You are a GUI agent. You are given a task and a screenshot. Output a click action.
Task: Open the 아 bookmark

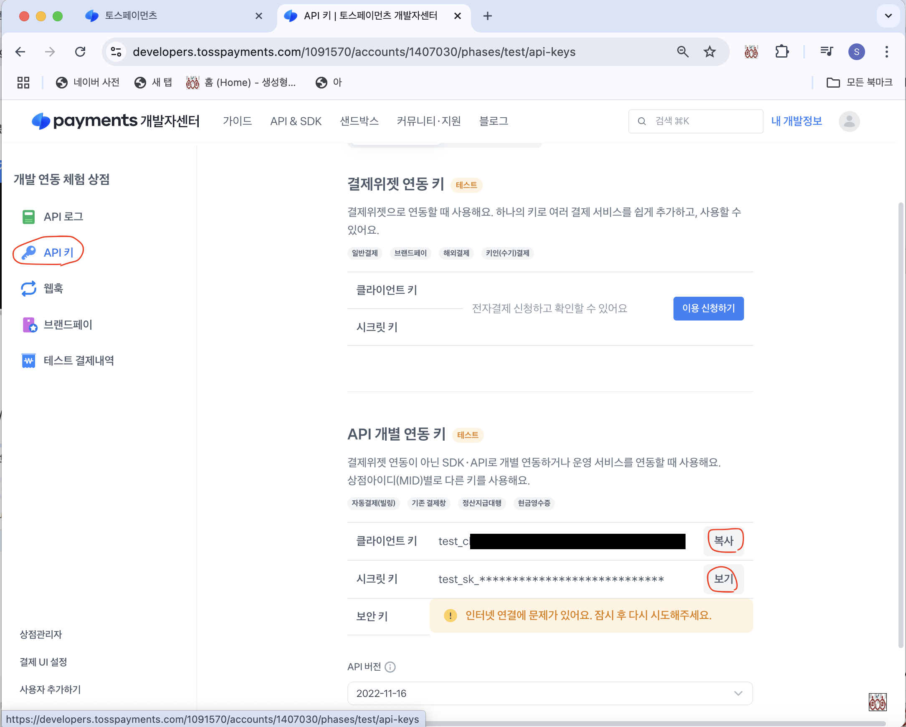pyautogui.click(x=329, y=82)
